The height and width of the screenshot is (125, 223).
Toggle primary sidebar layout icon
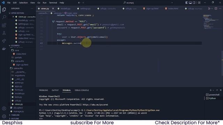click(x=187, y=3)
